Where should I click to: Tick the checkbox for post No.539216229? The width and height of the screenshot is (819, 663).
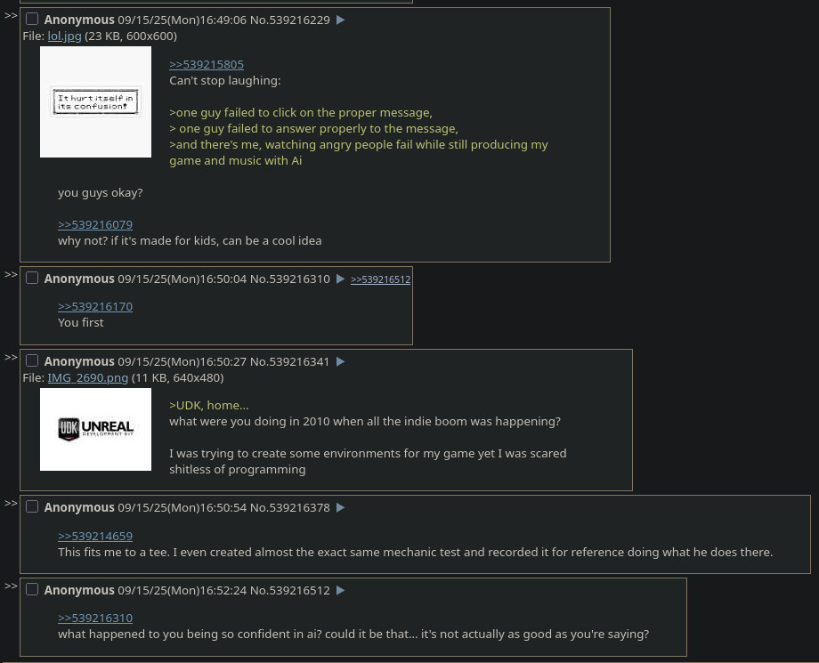[32, 20]
